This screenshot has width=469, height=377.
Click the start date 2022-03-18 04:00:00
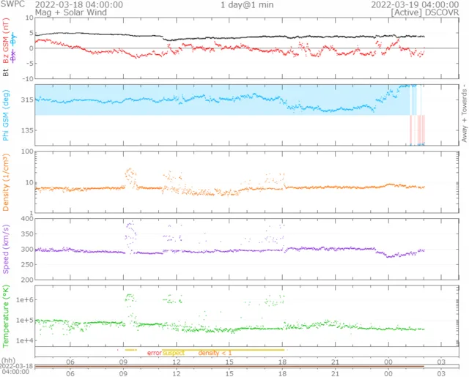click(79, 4)
